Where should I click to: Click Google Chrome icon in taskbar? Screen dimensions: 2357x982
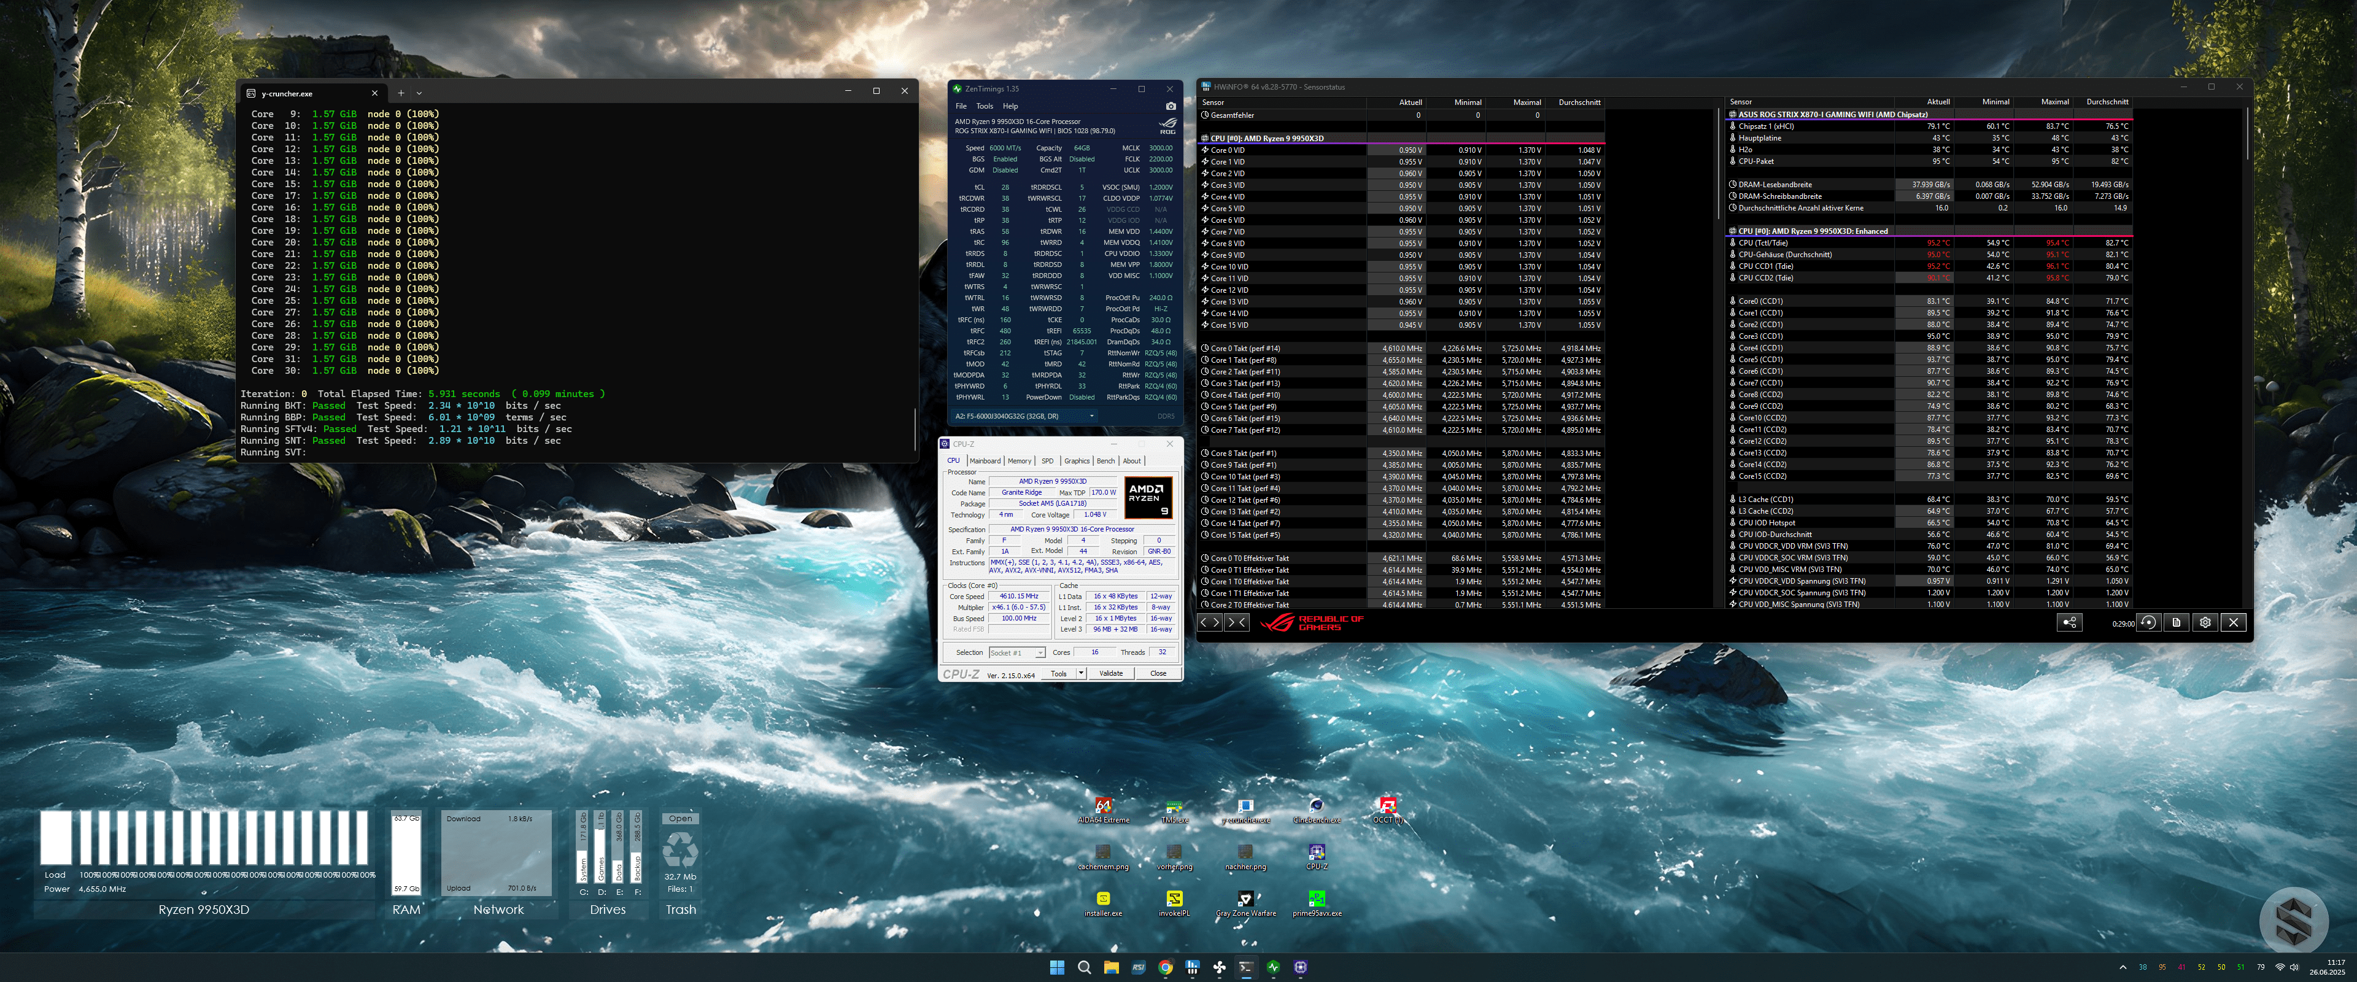pos(1165,967)
